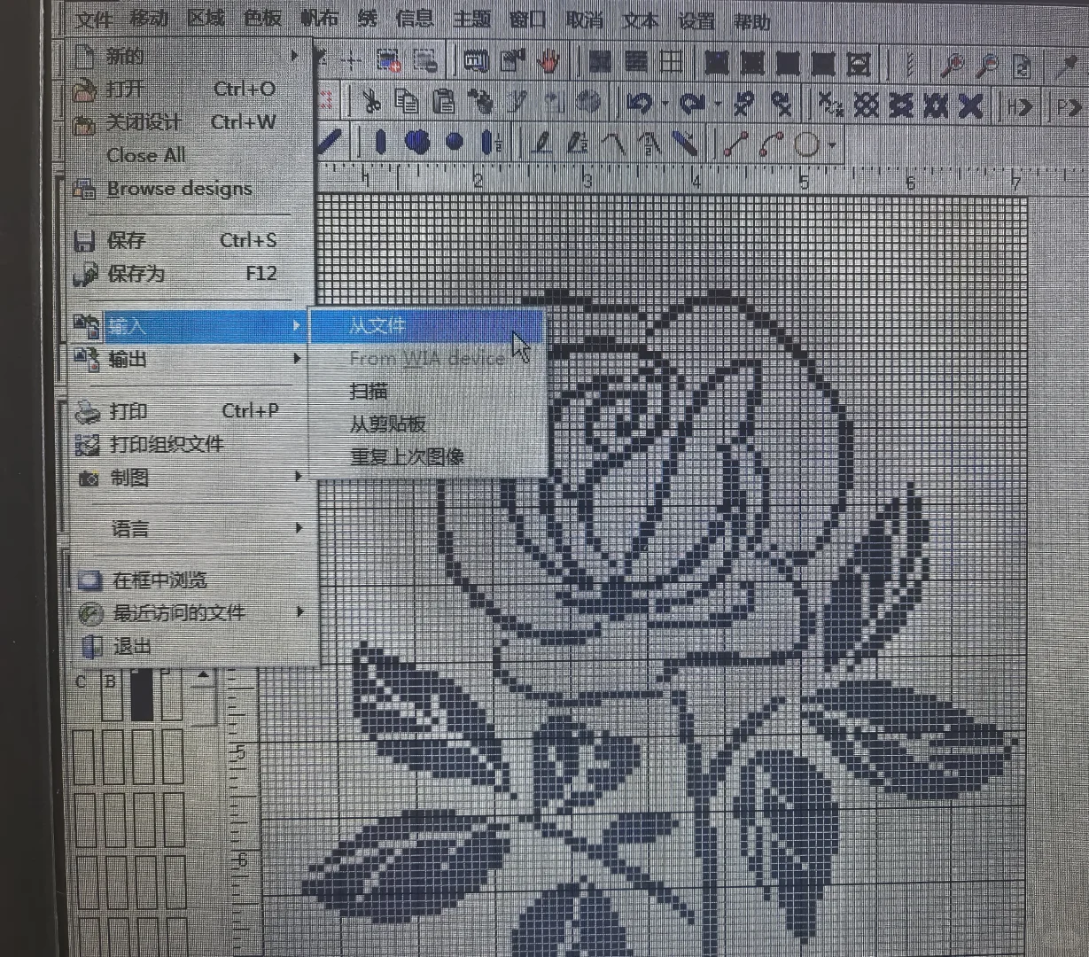Choose 打印组织文件 menu entry

[x=191, y=444]
